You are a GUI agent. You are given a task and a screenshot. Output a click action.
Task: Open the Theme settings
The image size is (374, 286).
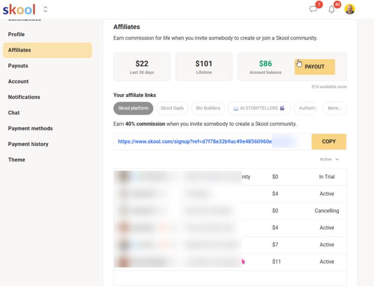pyautogui.click(x=17, y=160)
